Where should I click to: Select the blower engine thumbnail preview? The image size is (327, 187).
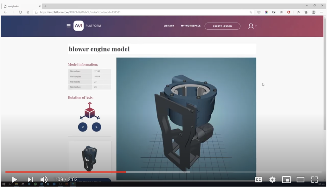(x=89, y=158)
